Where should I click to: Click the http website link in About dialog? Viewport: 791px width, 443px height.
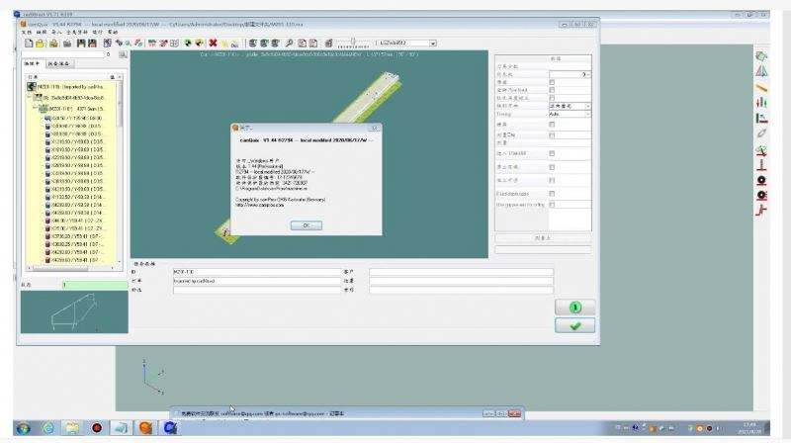(259, 206)
